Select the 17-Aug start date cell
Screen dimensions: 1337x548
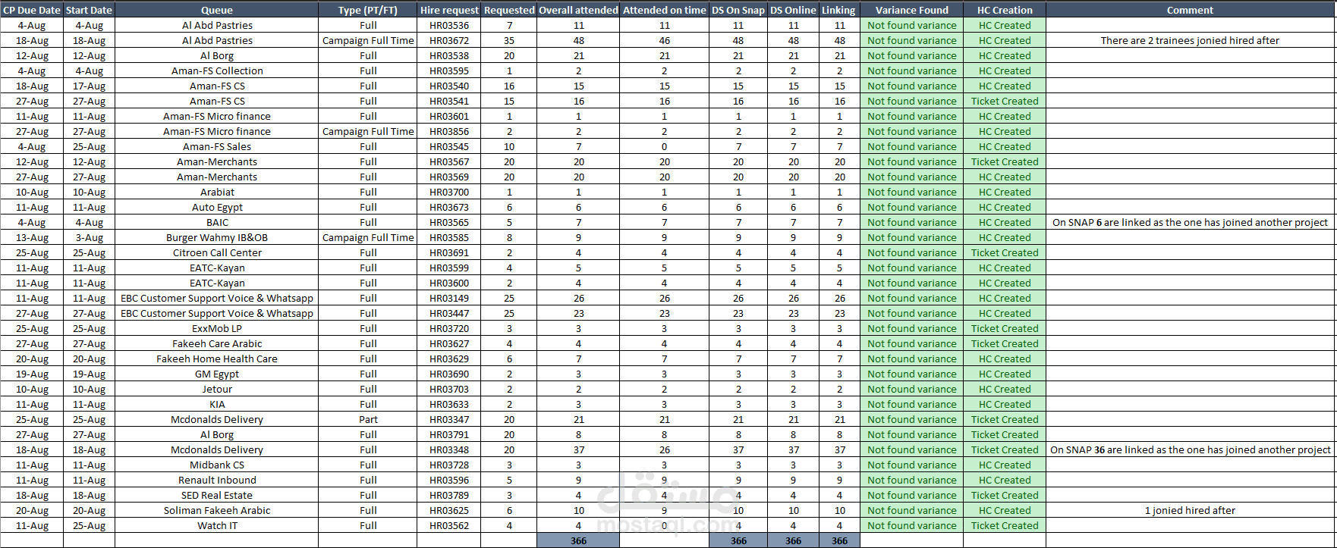click(89, 86)
